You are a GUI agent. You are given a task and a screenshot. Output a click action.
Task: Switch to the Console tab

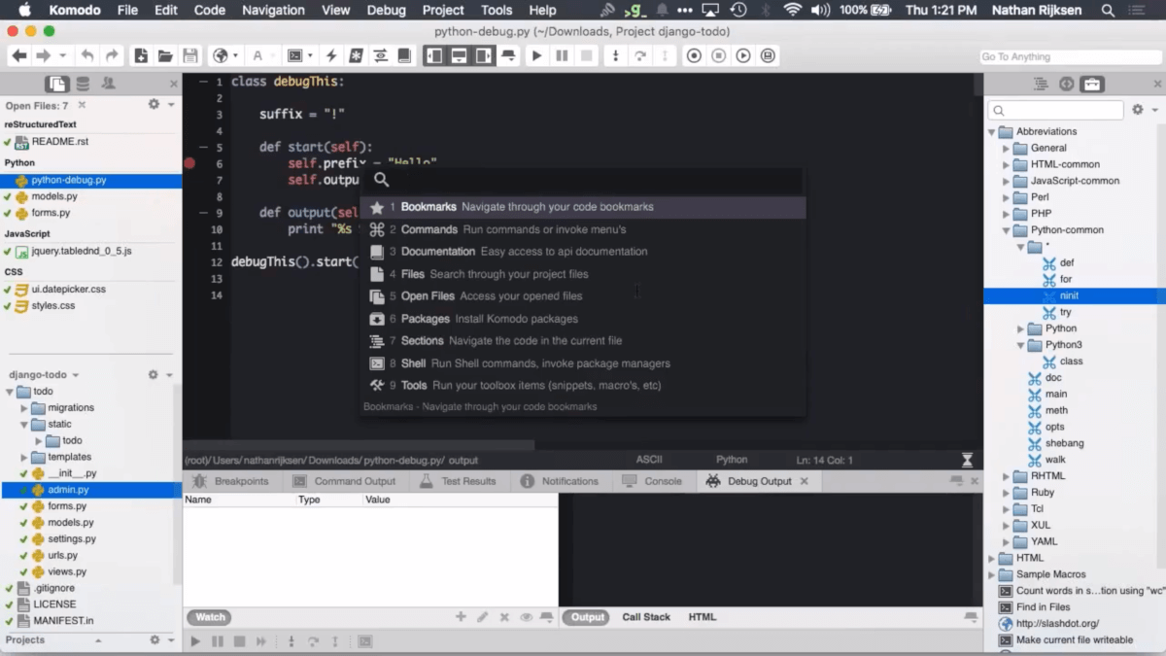point(652,481)
